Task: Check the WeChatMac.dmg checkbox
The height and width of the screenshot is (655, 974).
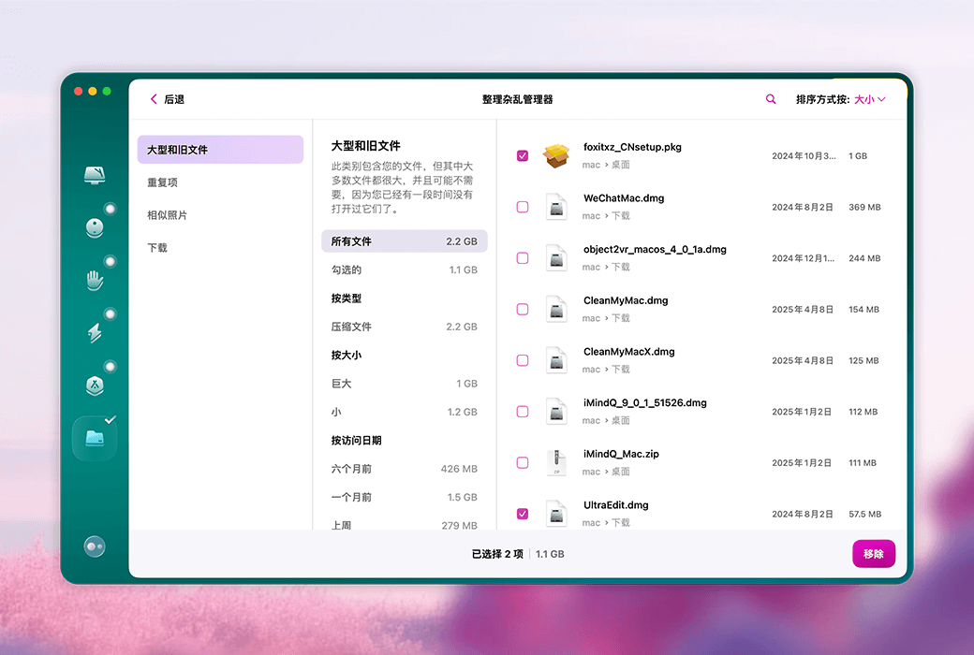Action: 523,207
